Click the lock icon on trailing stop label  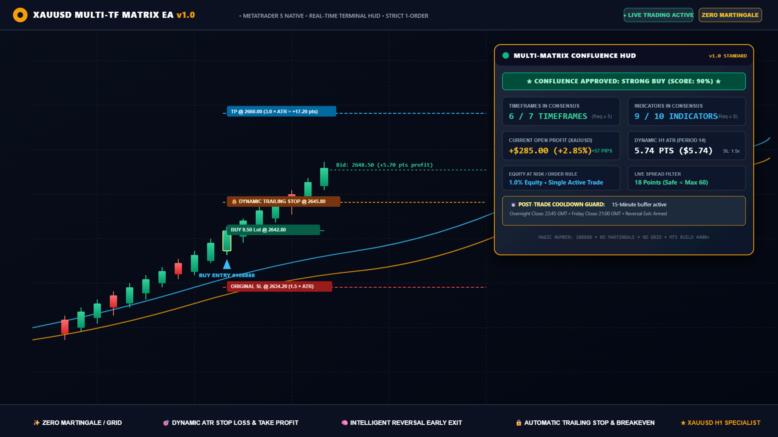pos(234,202)
